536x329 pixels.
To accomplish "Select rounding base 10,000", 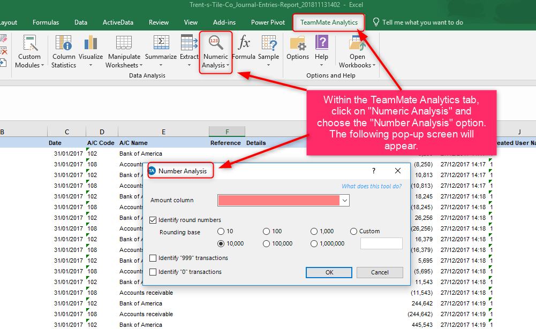I will pyautogui.click(x=221, y=243).
